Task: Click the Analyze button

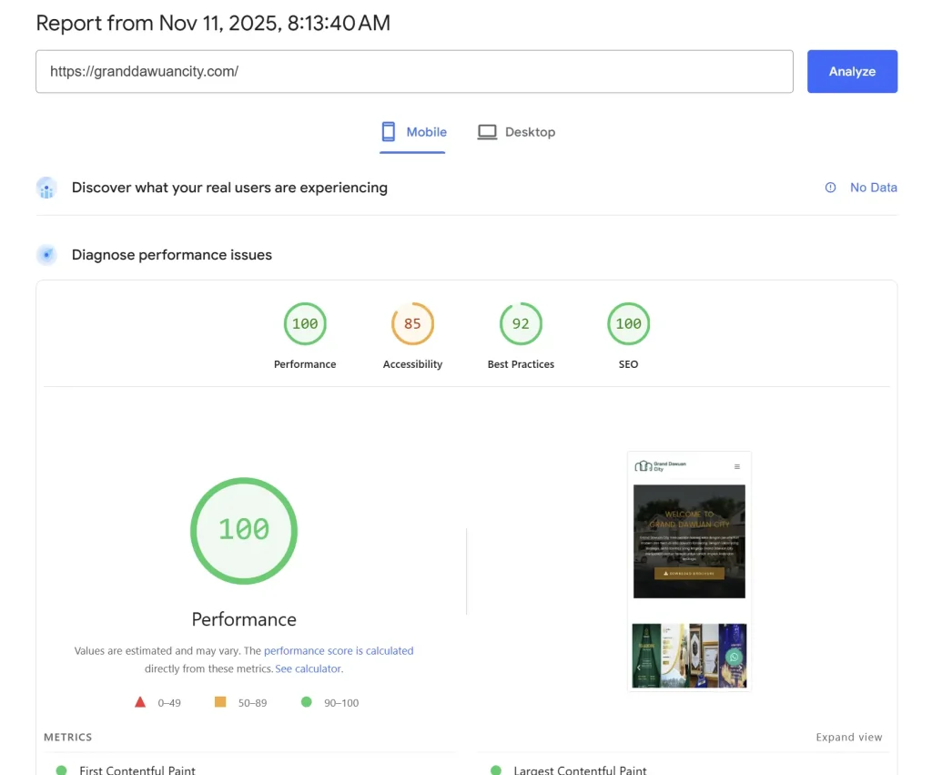Action: 852,70
